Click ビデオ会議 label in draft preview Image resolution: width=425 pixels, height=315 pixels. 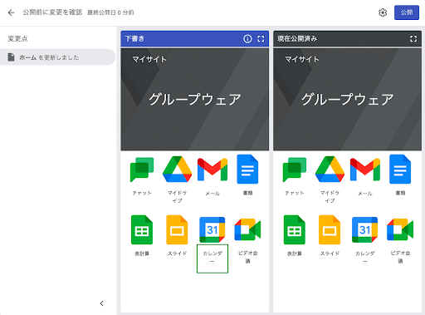click(x=247, y=257)
